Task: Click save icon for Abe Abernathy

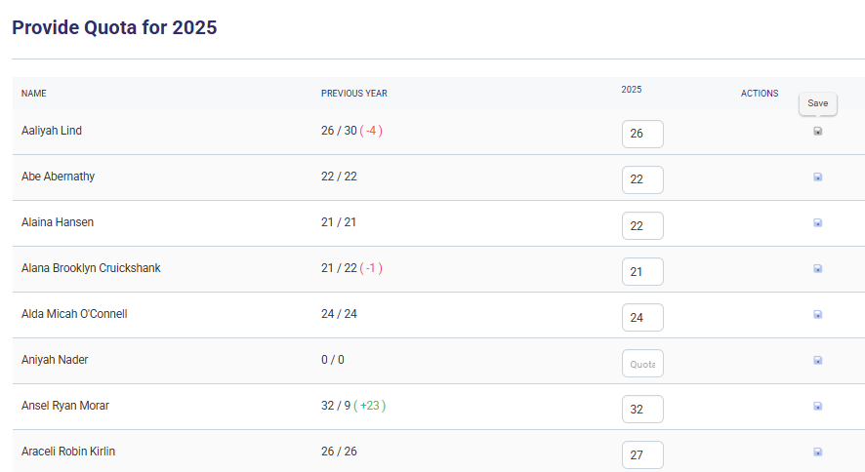Action: pyautogui.click(x=817, y=177)
